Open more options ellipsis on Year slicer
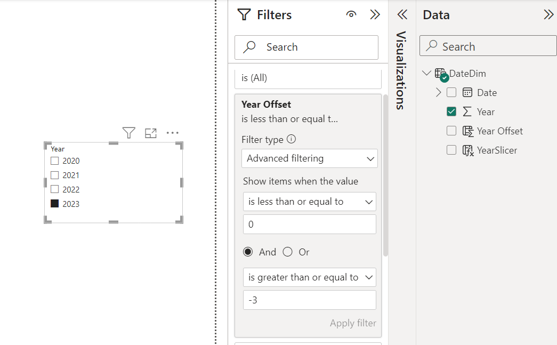The height and width of the screenshot is (345, 557). click(x=172, y=133)
